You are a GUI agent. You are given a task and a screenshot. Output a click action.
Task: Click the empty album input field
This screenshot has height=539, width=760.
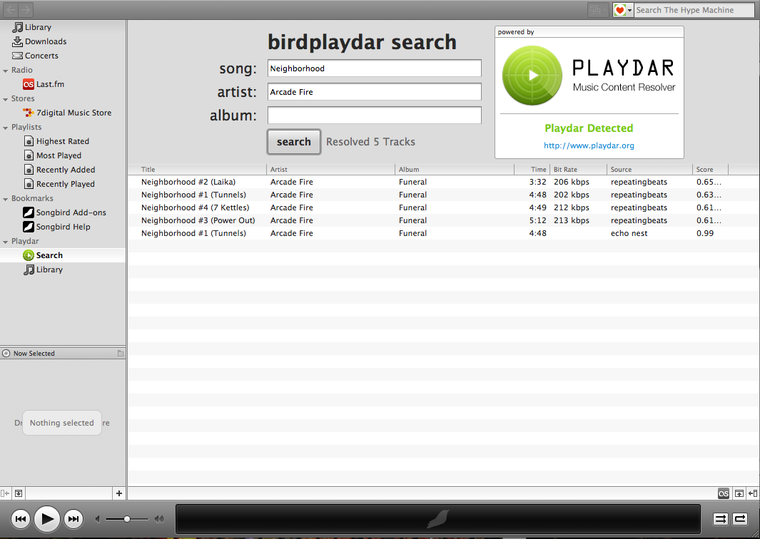tap(374, 115)
